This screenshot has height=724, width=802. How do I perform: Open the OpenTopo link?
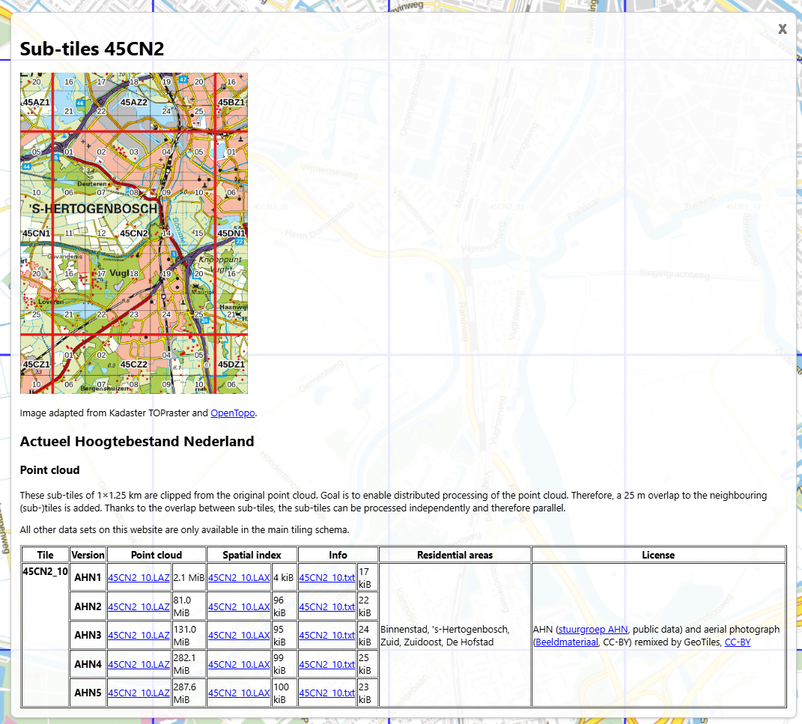pyautogui.click(x=233, y=413)
